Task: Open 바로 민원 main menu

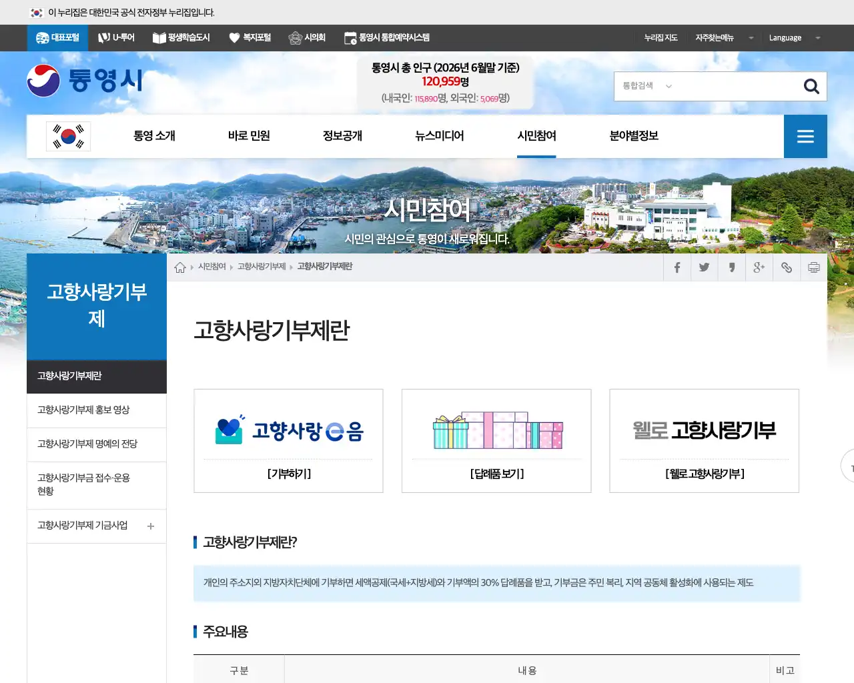Action: [249, 136]
